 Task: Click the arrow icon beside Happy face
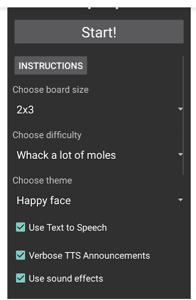click(180, 200)
